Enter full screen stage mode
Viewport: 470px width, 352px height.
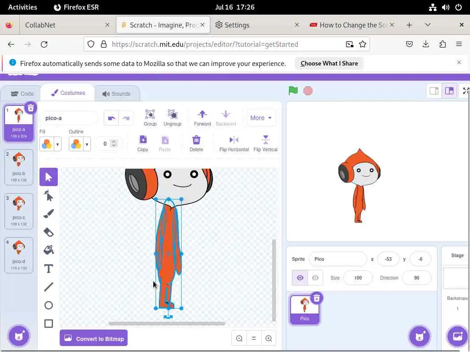click(x=466, y=91)
